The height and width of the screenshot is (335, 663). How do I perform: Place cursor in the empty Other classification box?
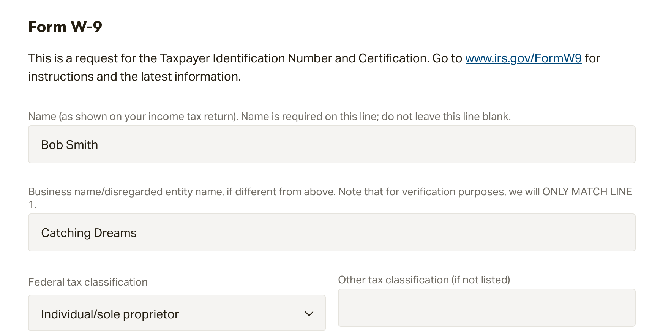(x=486, y=308)
